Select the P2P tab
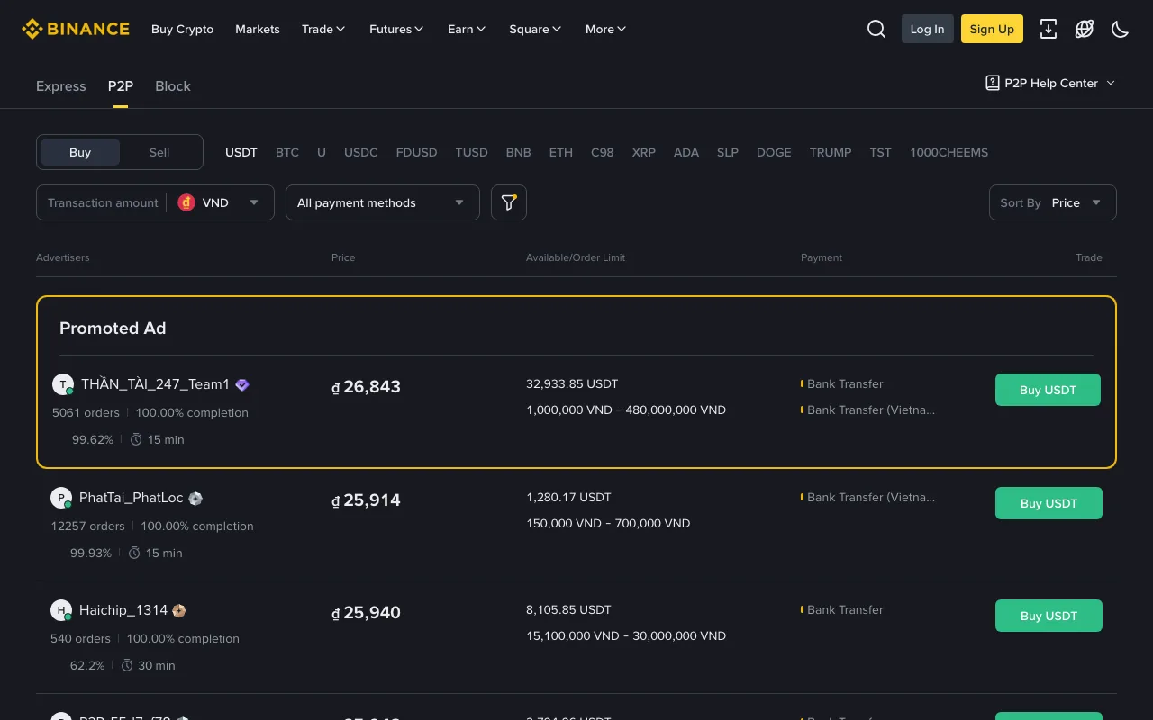This screenshot has height=720, width=1153. [121, 86]
